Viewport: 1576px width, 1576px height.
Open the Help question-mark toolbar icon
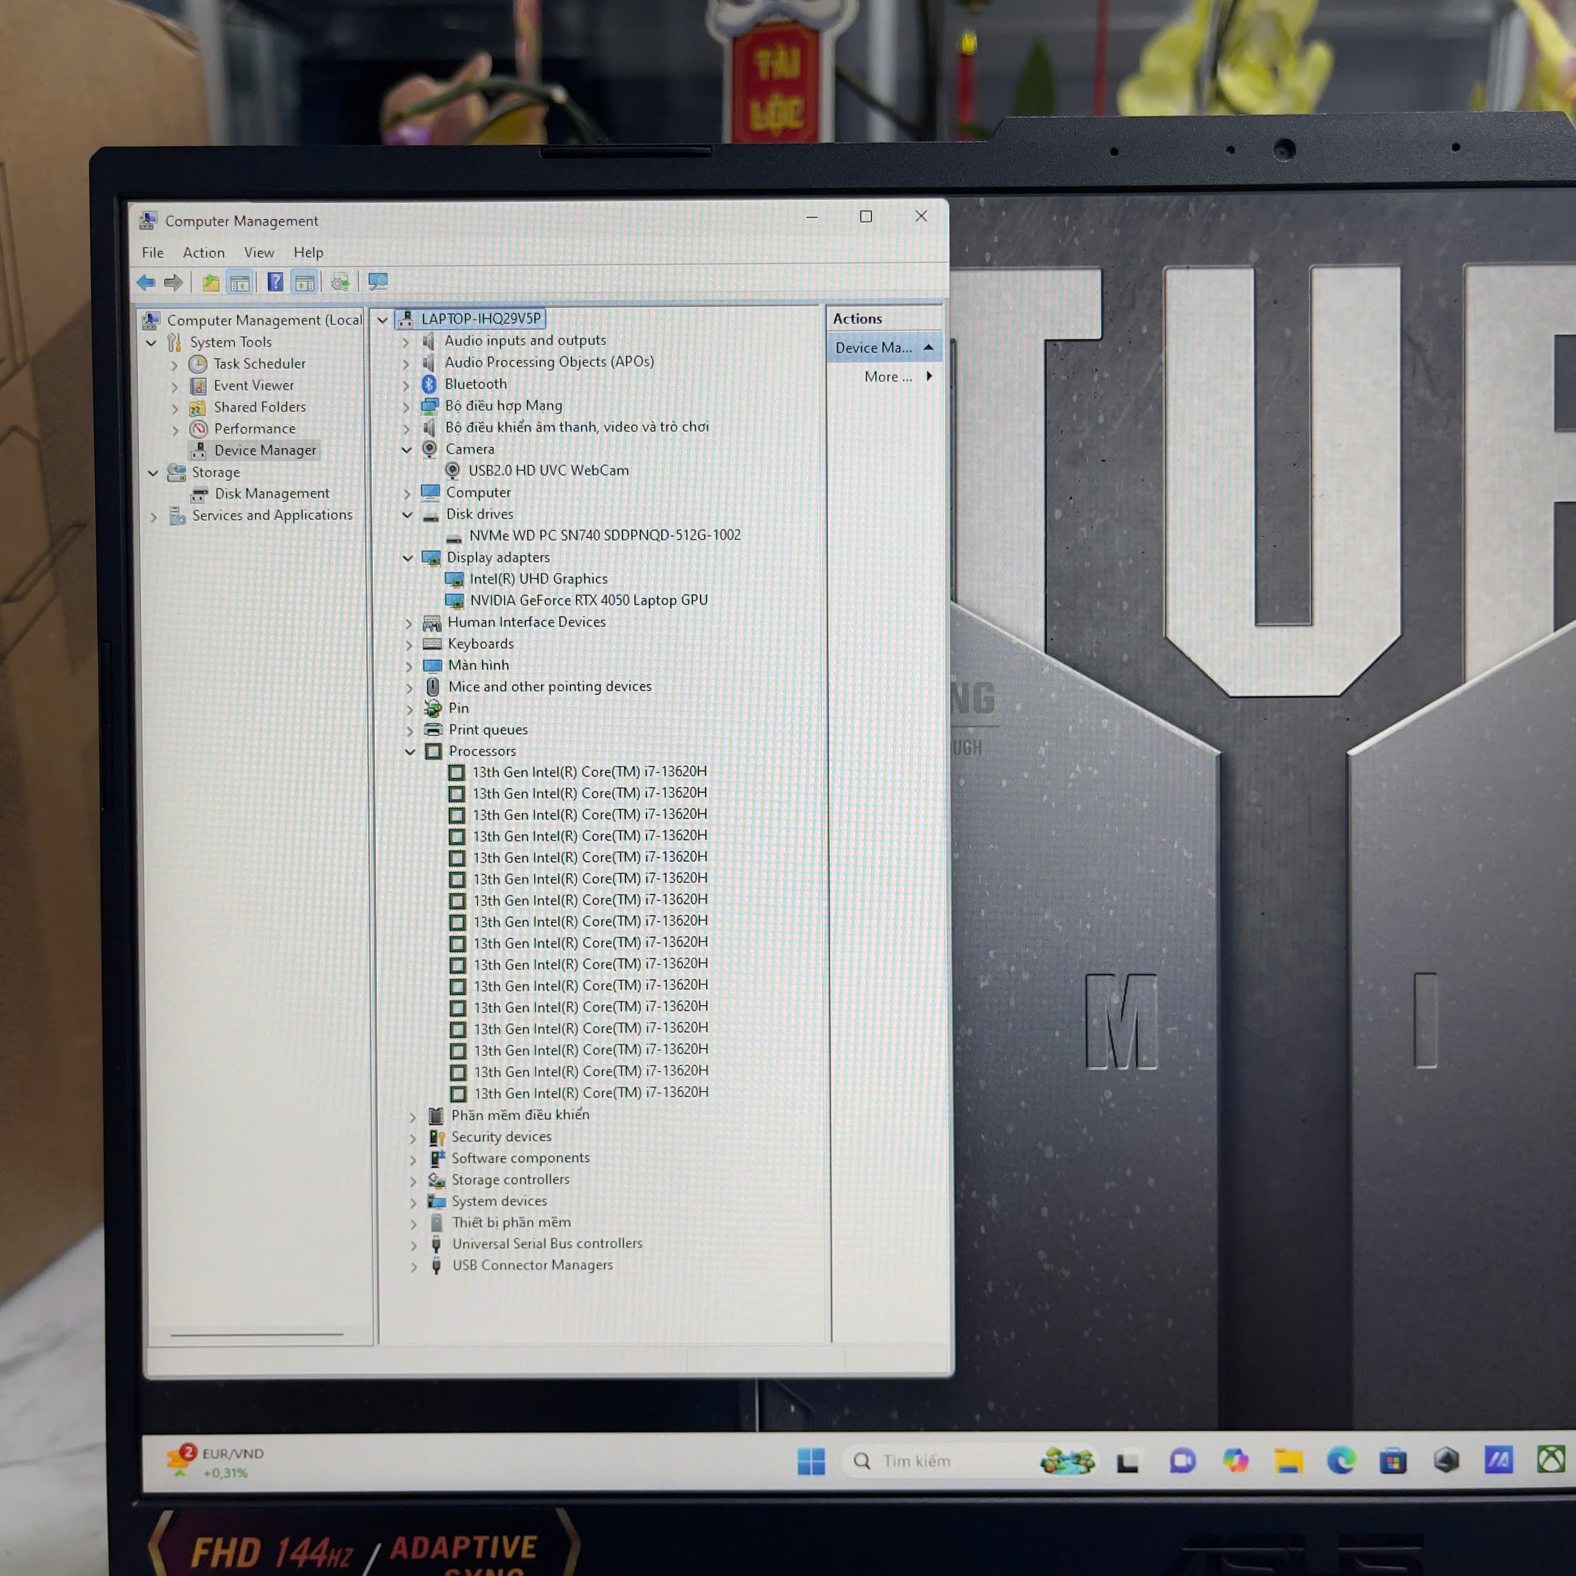click(x=276, y=282)
